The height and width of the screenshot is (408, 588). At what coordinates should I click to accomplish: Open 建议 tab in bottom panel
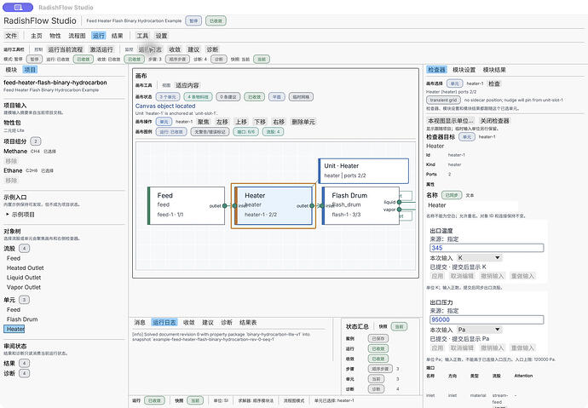click(208, 322)
